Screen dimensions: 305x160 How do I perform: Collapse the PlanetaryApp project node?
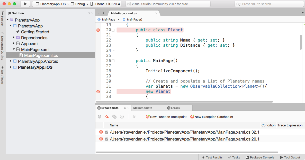click(11, 26)
